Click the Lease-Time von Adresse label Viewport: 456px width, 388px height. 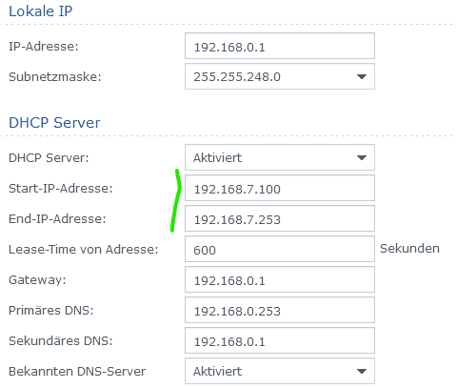point(83,250)
